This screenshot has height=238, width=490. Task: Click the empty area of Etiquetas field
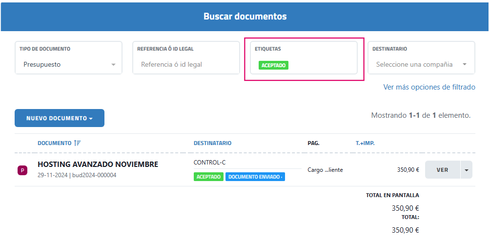[322, 65]
